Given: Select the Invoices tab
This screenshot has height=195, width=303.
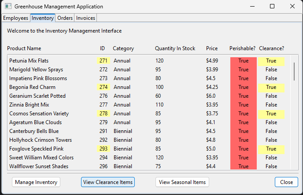Looking at the screenshot, I should pos(85,18).
